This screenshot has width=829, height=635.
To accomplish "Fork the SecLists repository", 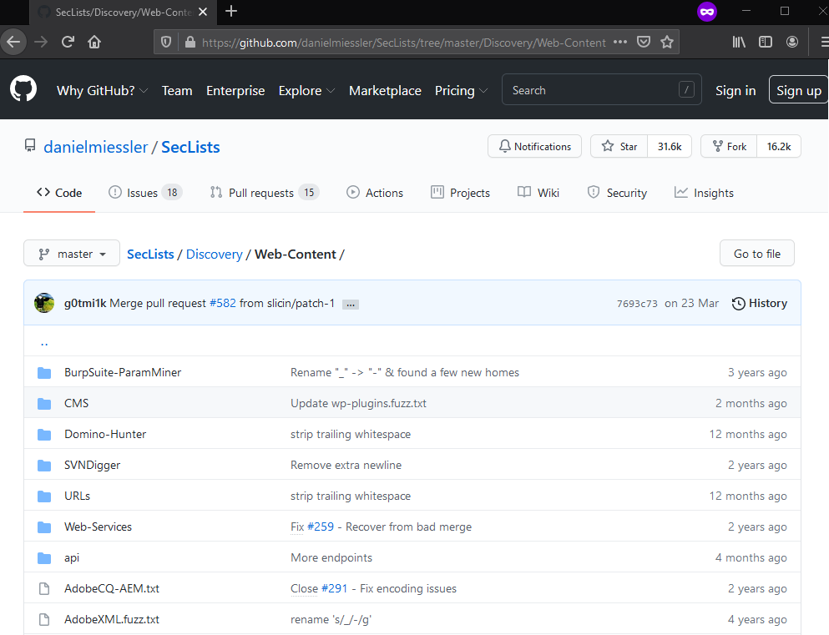I will coord(729,146).
